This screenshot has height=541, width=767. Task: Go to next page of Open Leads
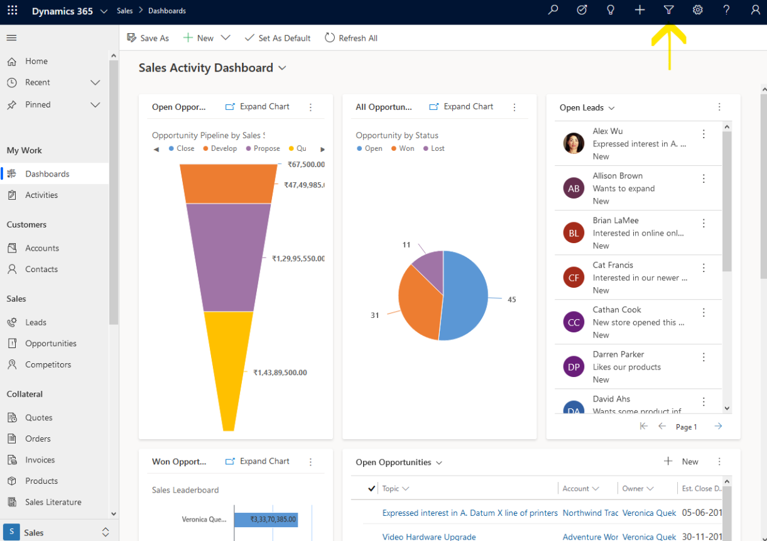click(718, 426)
